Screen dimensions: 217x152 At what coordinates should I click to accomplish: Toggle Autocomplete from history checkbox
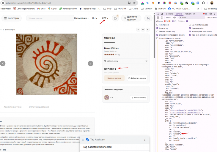(x=190, y=31)
